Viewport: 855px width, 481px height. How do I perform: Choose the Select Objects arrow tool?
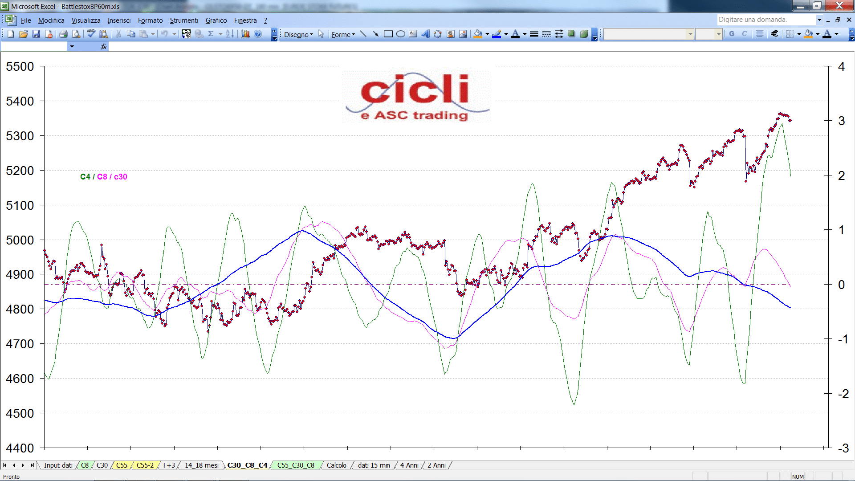point(321,34)
